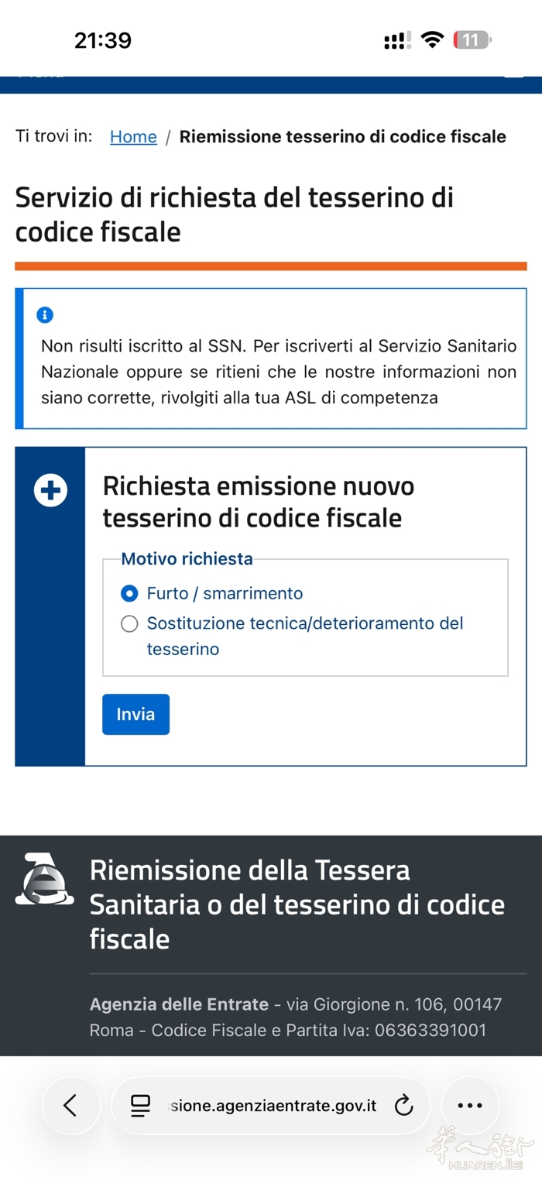Reload the page with the refresh icon
Viewport: 542px width, 1177px height.
click(403, 1106)
